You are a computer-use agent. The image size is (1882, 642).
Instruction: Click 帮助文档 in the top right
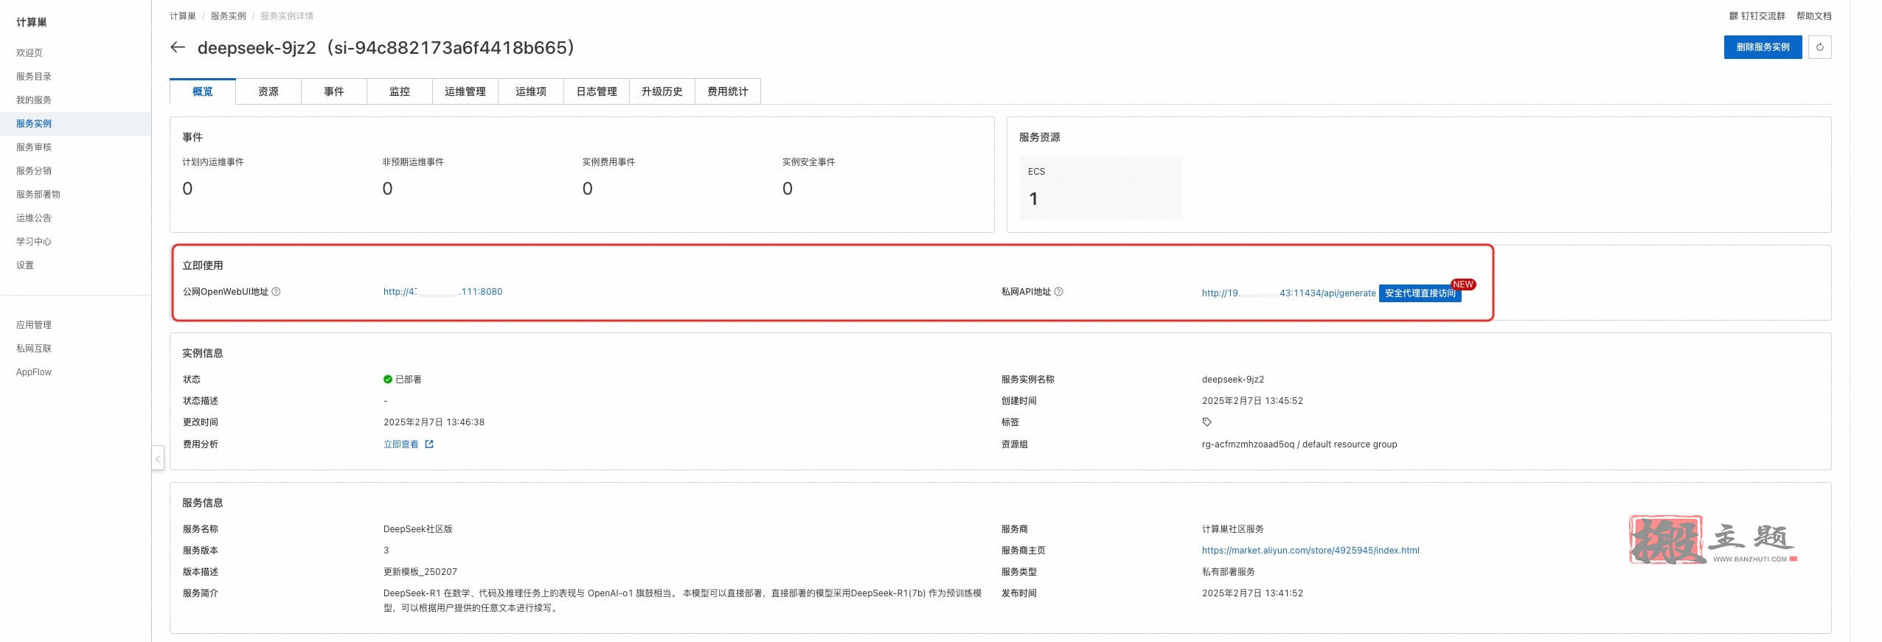click(x=1814, y=16)
